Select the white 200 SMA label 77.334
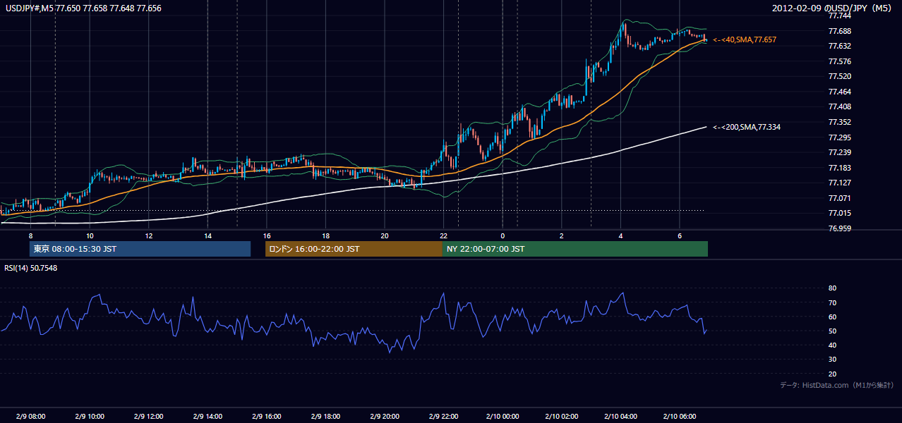The image size is (902, 423). 747,127
